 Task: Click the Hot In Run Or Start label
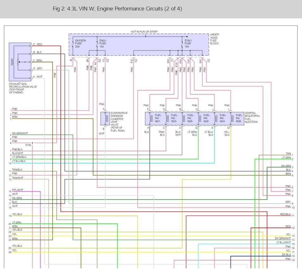144,32
